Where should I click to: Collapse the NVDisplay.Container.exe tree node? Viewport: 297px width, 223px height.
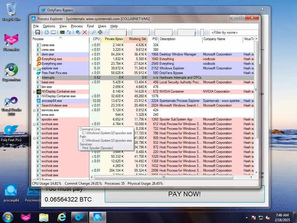[x=34, y=92]
